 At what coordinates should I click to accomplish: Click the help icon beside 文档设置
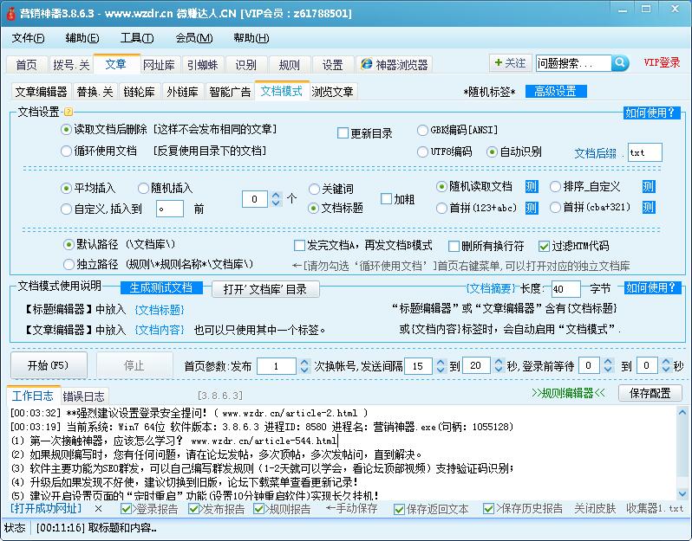pos(69,112)
